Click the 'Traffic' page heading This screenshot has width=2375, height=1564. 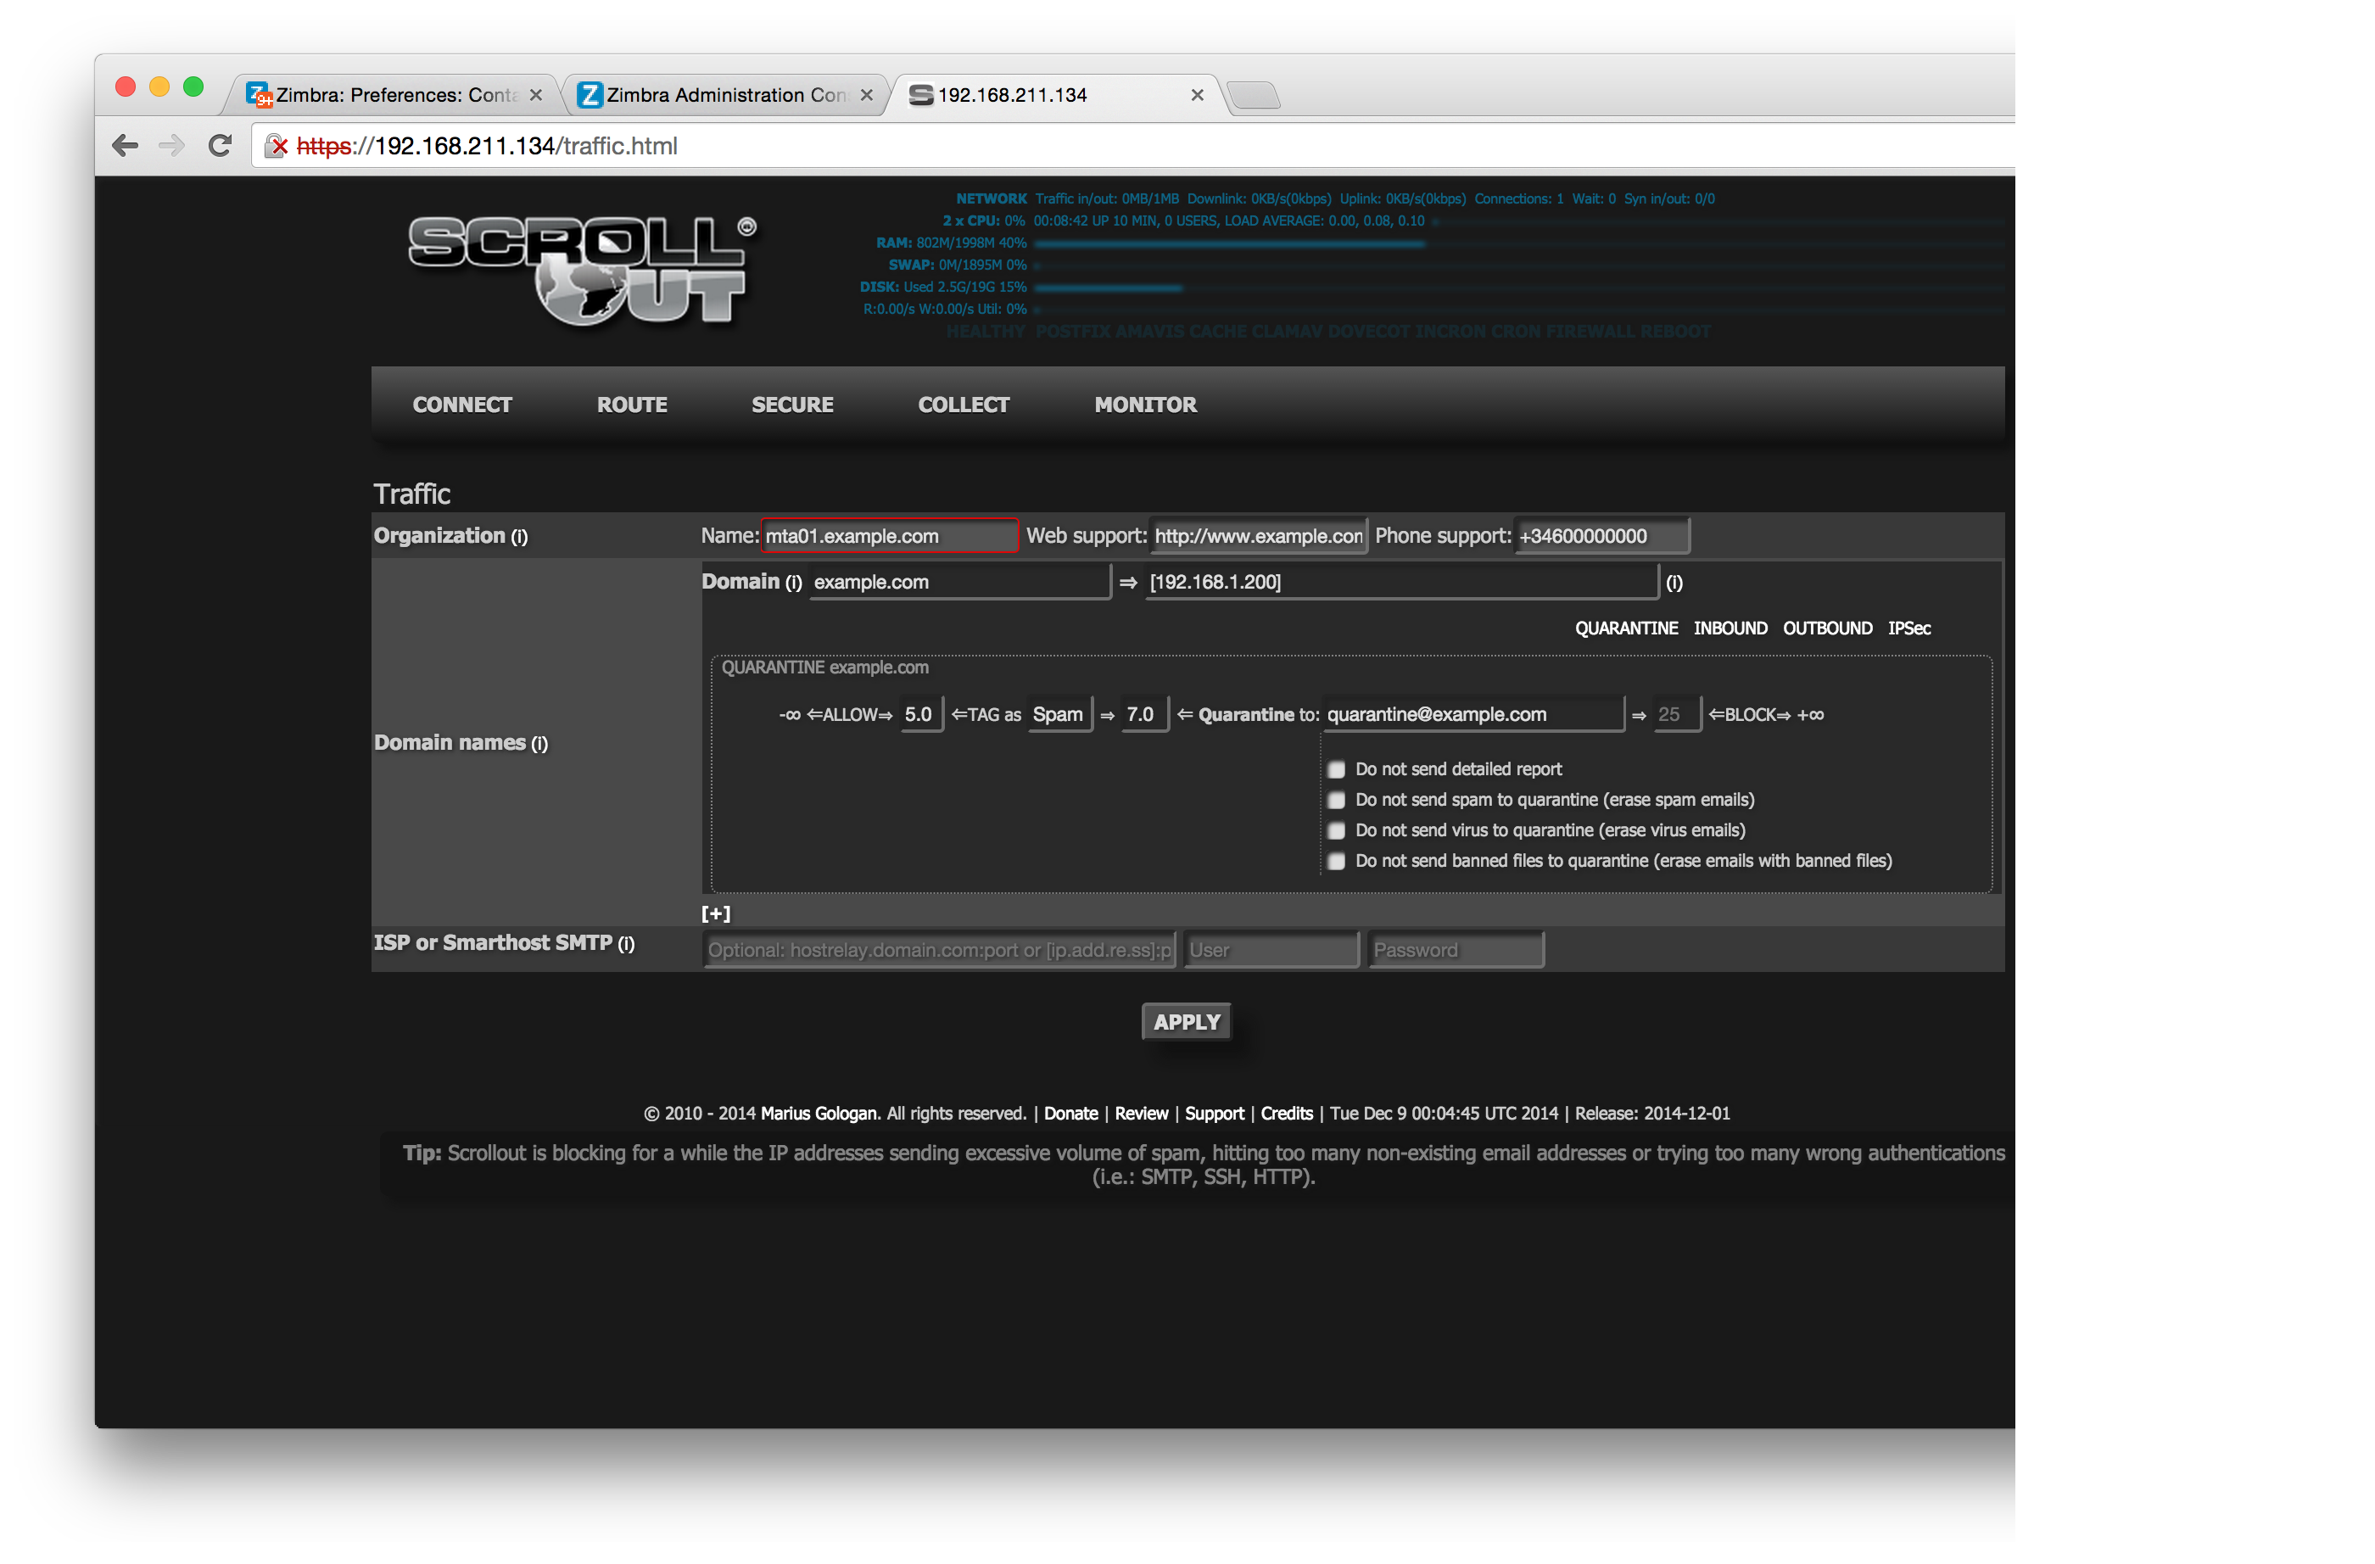click(x=411, y=494)
